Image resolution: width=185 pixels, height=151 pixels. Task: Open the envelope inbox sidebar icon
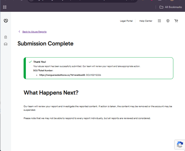click(x=6, y=44)
